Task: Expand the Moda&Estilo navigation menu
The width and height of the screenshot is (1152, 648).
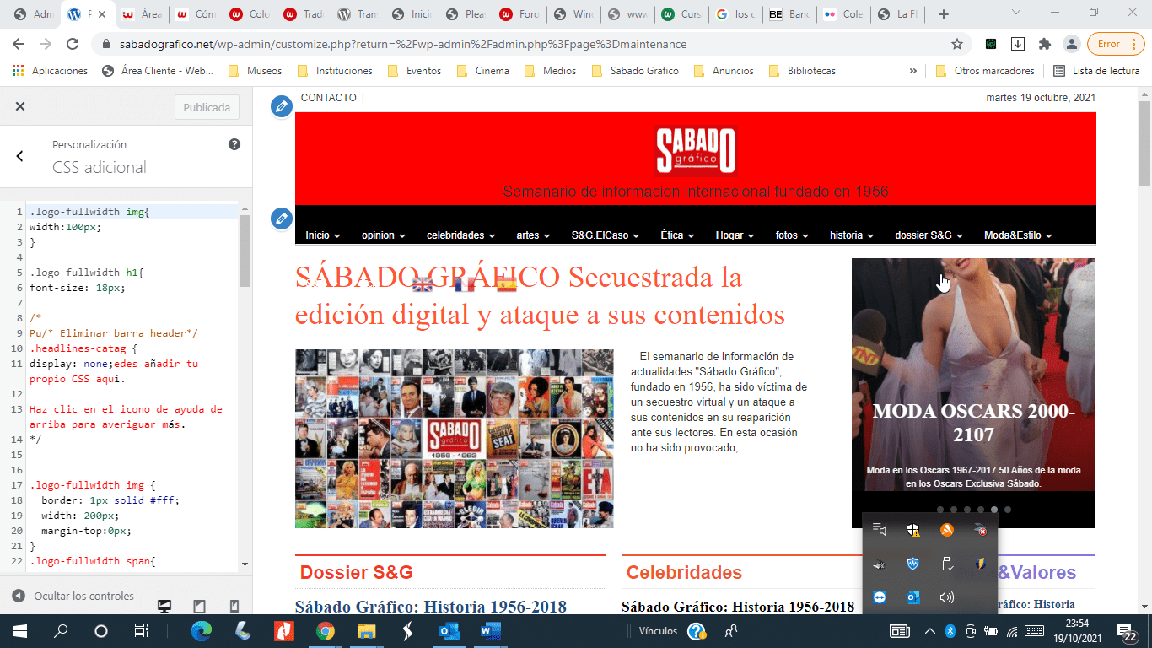Action: coord(1018,235)
